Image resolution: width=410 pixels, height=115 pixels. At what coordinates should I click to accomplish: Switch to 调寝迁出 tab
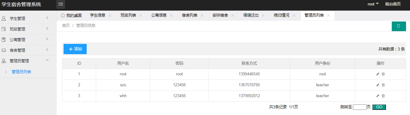[x=251, y=15]
